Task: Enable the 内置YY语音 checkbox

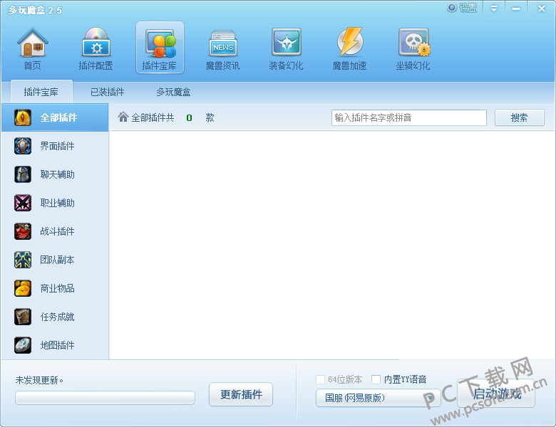Action: [376, 379]
